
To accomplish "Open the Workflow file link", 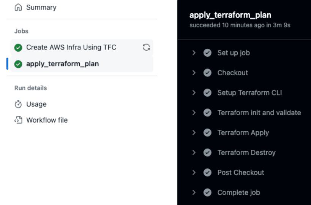I will point(47,120).
